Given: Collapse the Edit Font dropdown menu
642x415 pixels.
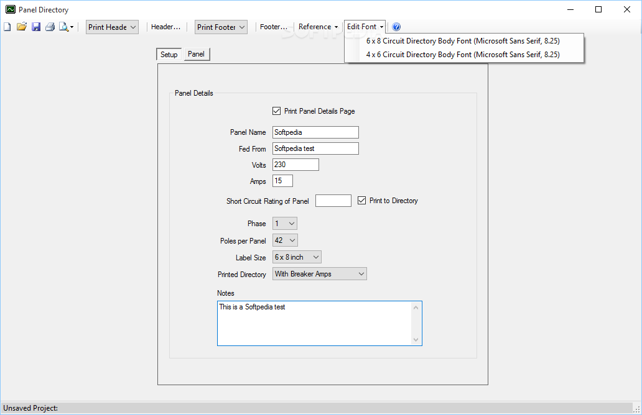Looking at the screenshot, I should coord(365,27).
